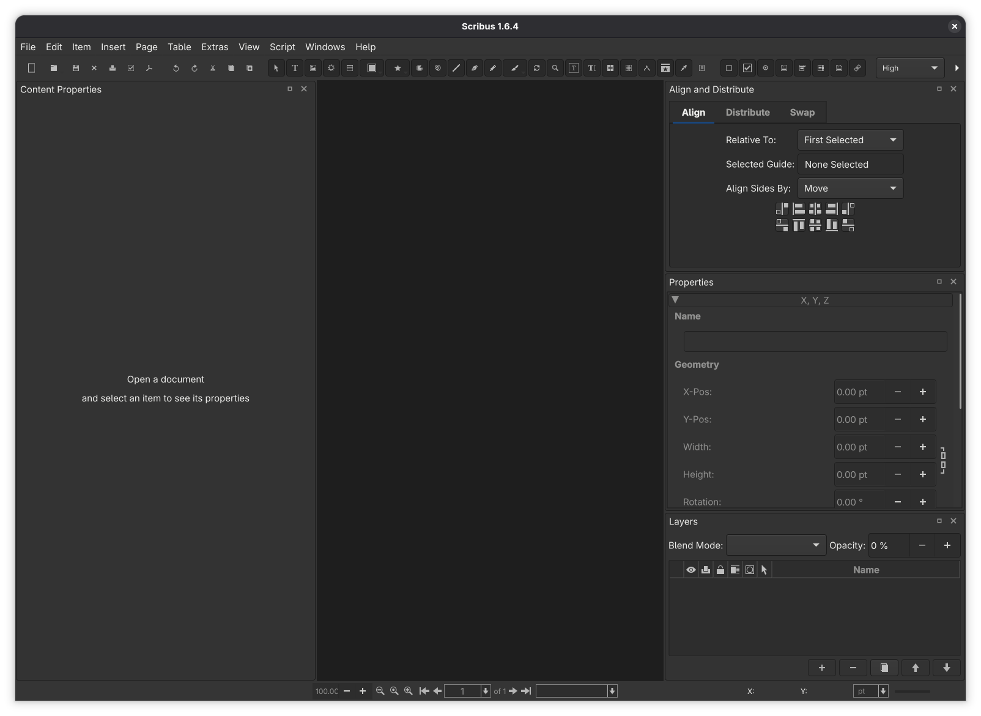Open the Relative To dropdown

coord(850,140)
